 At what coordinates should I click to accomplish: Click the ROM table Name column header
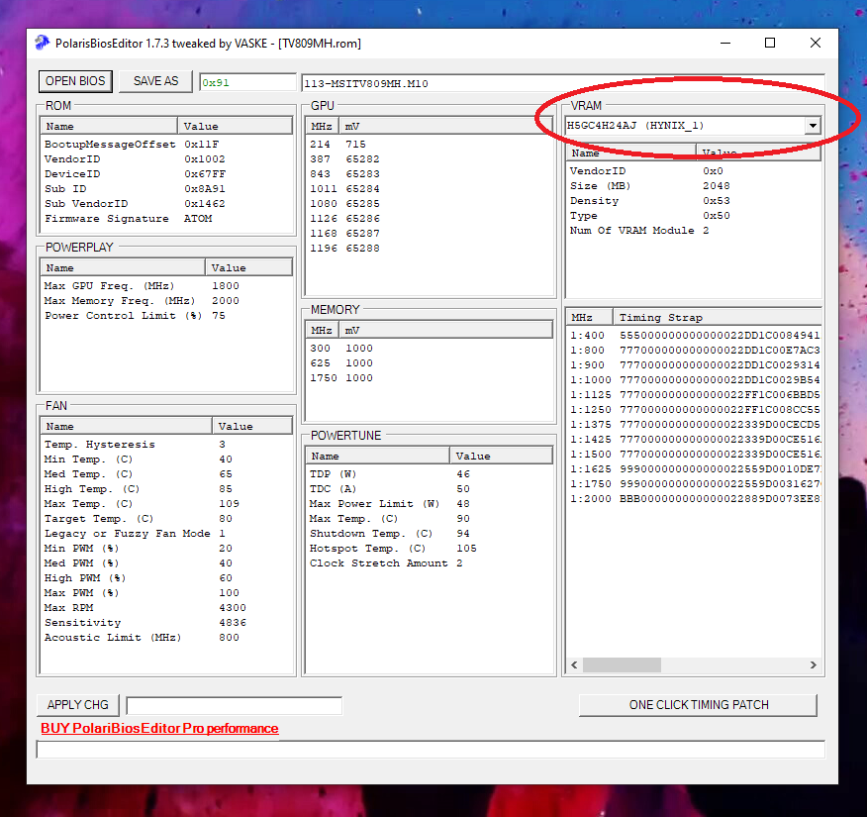[109, 126]
